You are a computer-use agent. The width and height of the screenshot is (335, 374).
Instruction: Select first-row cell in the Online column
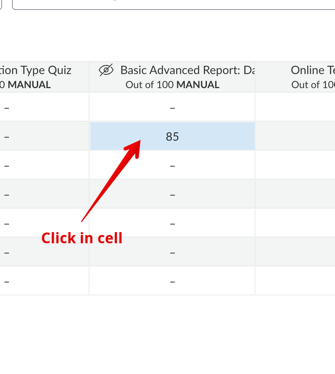tap(295, 108)
